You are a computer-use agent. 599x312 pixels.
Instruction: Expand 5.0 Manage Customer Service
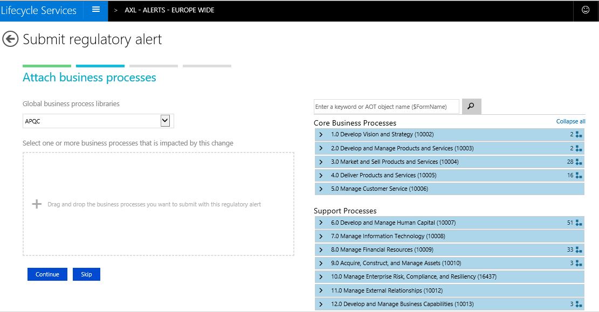(321, 189)
